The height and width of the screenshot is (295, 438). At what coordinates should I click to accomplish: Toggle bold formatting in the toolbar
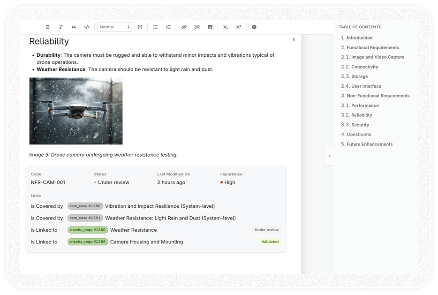pyautogui.click(x=48, y=27)
